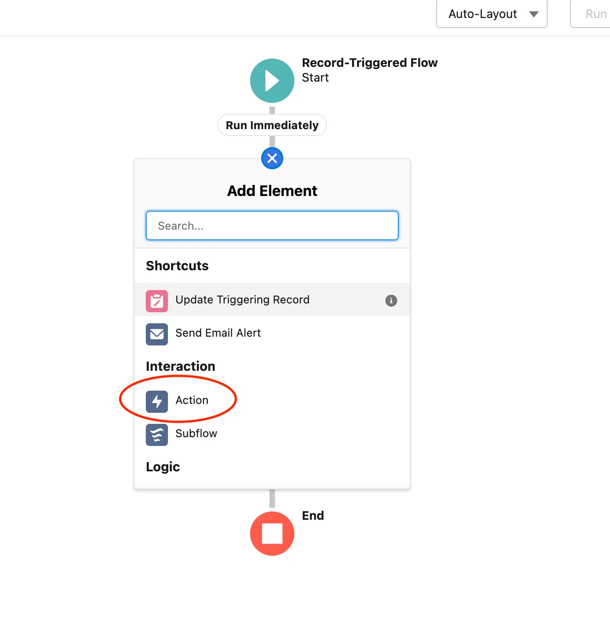Click the Record-Triggered Flow title text

370,63
